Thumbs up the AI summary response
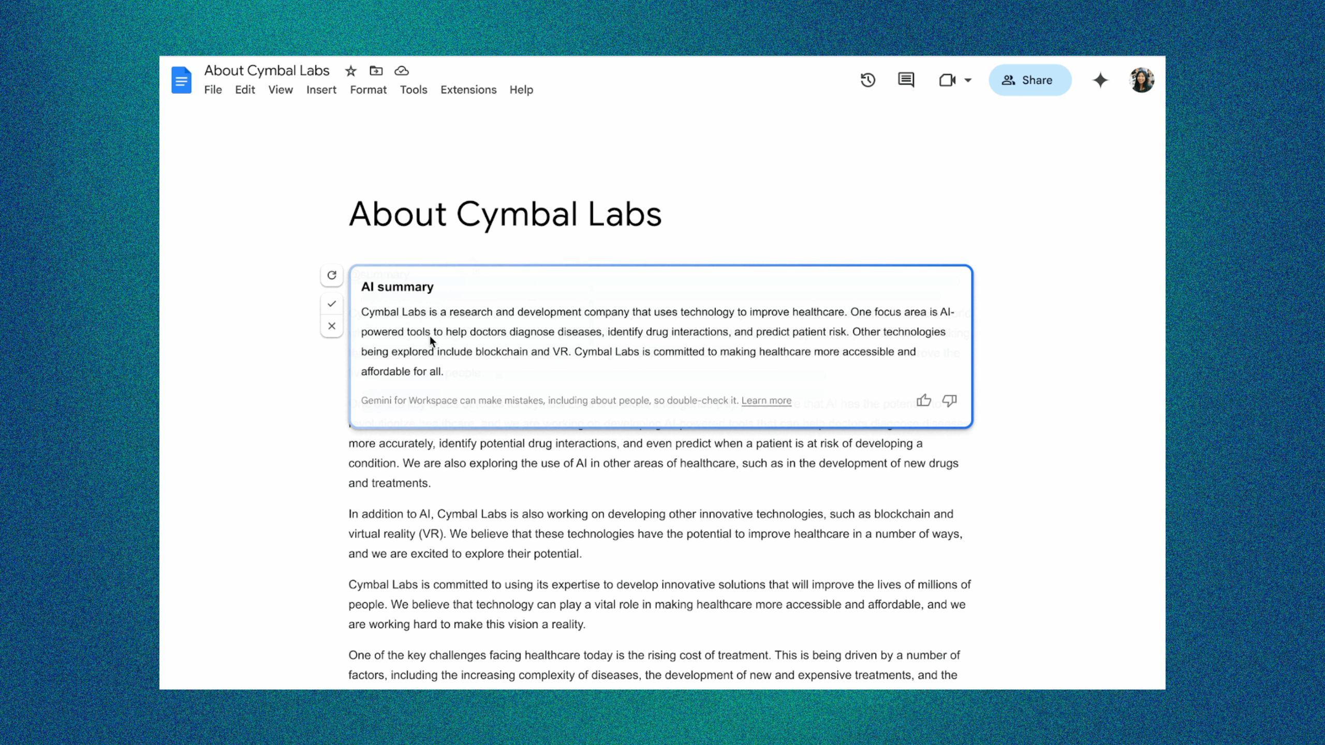 (924, 400)
